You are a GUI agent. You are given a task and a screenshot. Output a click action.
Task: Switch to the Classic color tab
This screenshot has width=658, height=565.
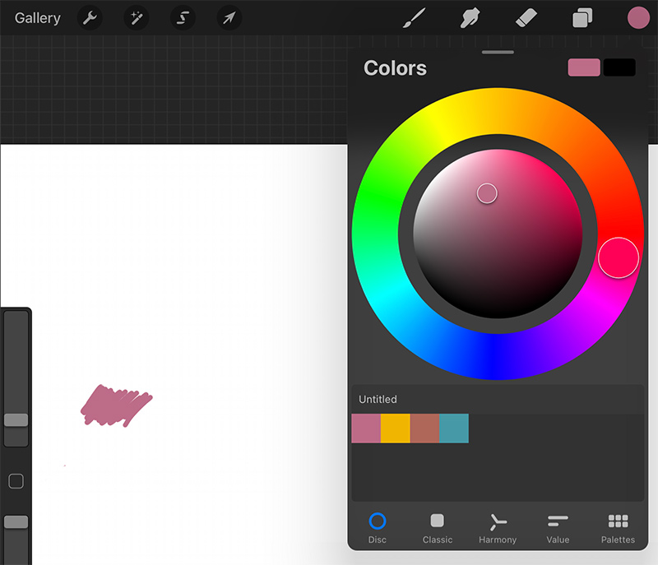click(x=438, y=528)
